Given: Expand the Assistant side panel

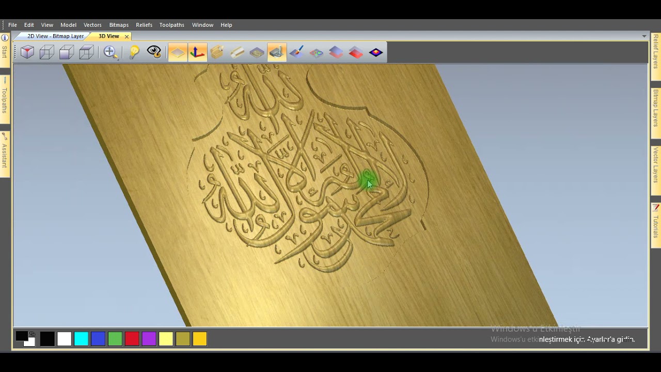Looking at the screenshot, I should [5, 155].
